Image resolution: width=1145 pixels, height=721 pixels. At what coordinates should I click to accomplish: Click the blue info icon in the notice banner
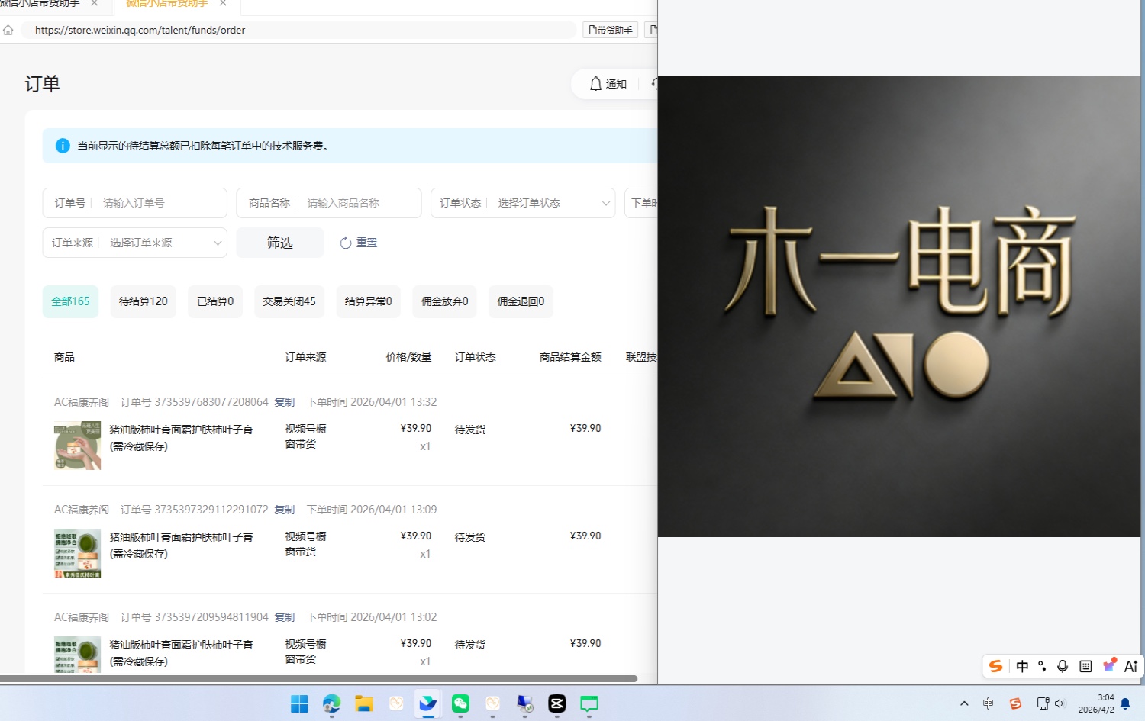(x=63, y=146)
